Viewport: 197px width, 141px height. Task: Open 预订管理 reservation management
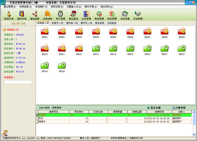click(x=61, y=15)
